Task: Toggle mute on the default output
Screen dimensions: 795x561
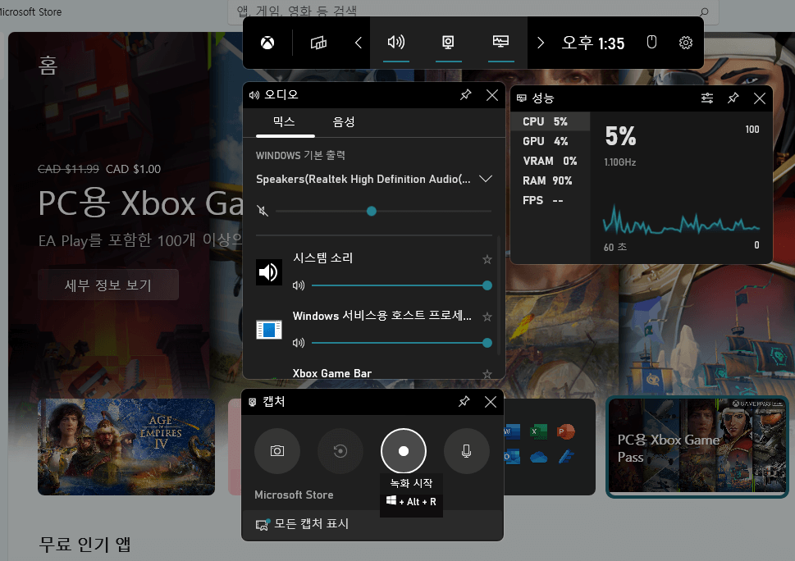Action: coord(263,211)
